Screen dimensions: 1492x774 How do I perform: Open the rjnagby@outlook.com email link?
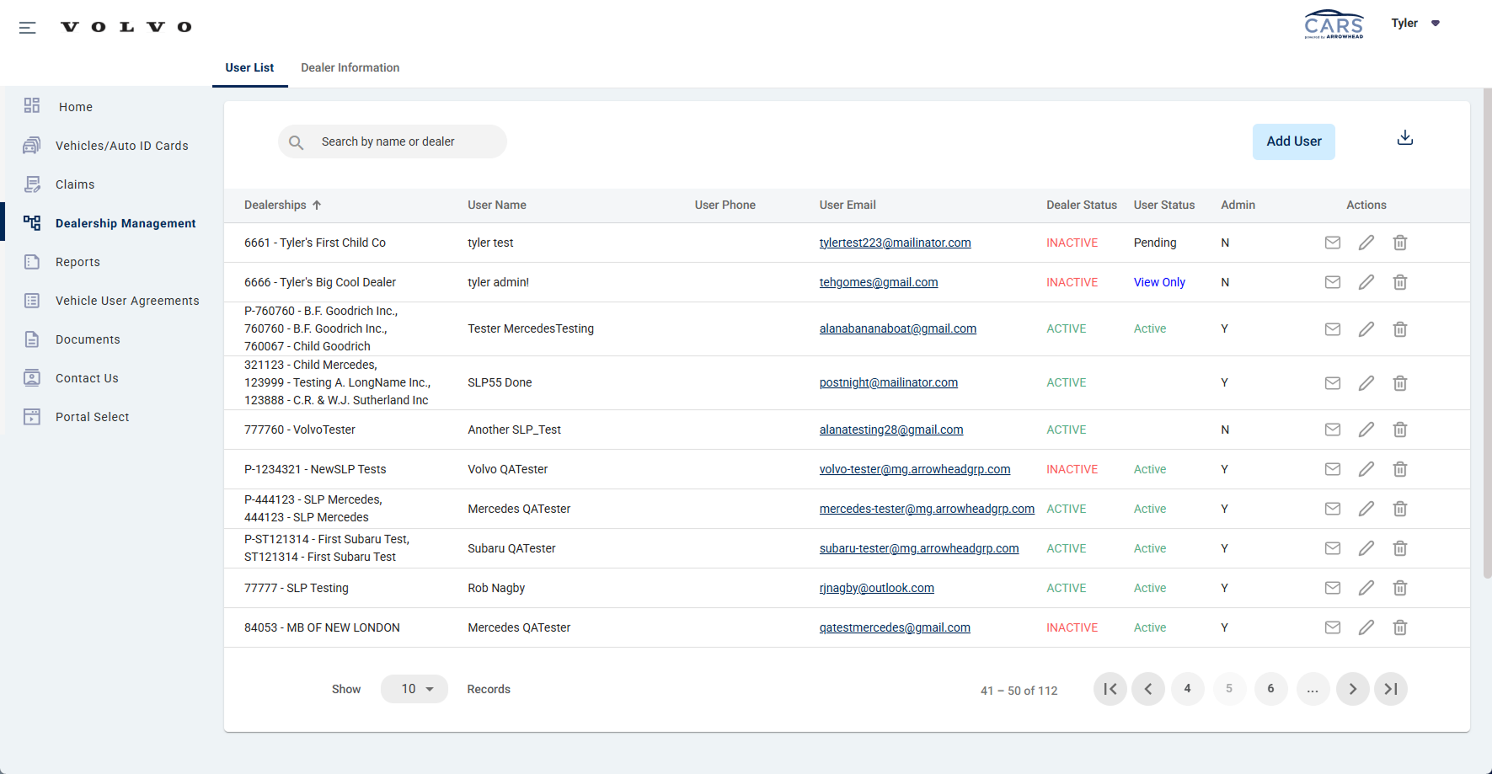pyautogui.click(x=877, y=588)
